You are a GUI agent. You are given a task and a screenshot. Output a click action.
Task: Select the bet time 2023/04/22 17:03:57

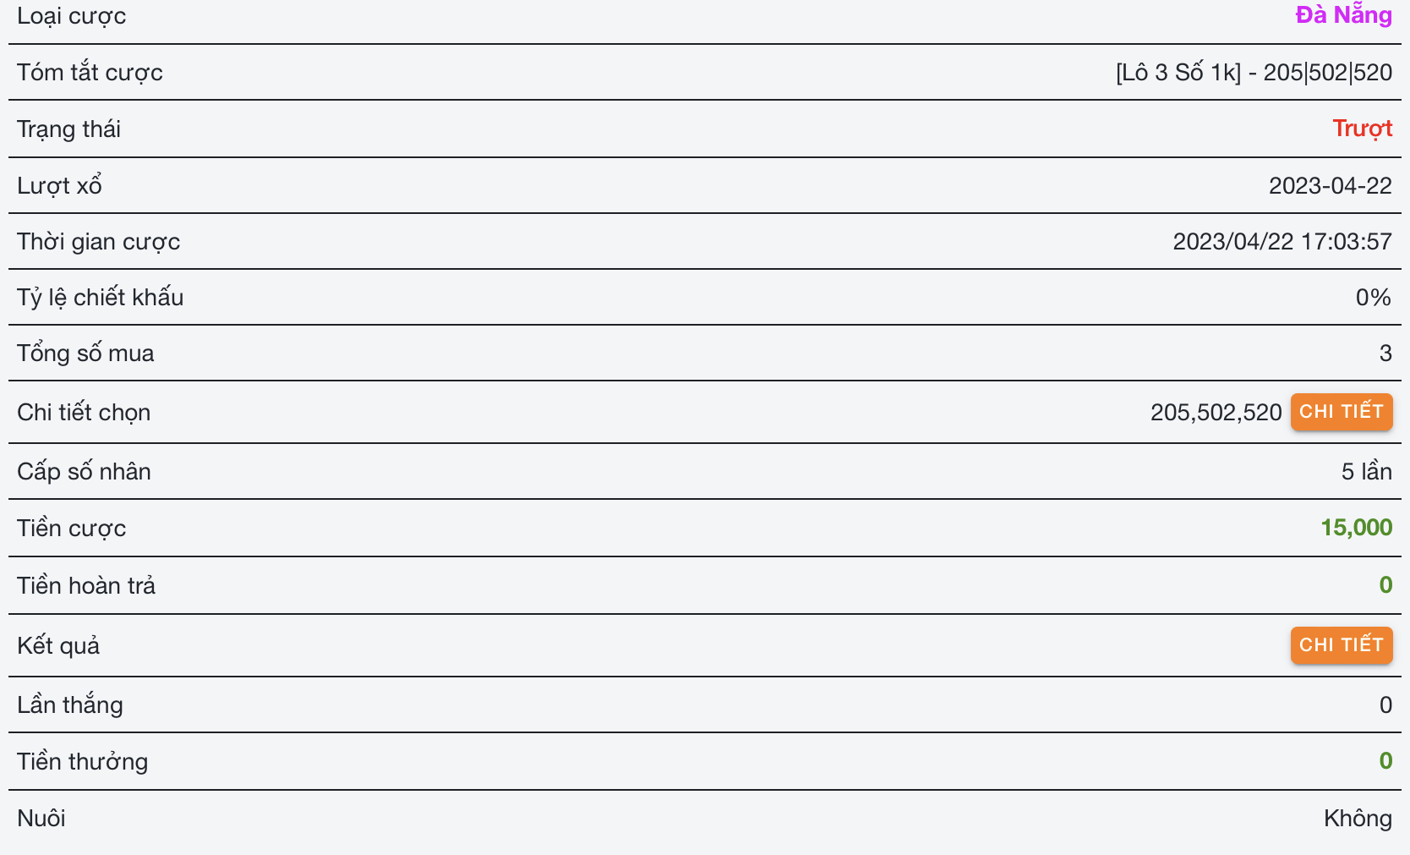coord(1282,242)
